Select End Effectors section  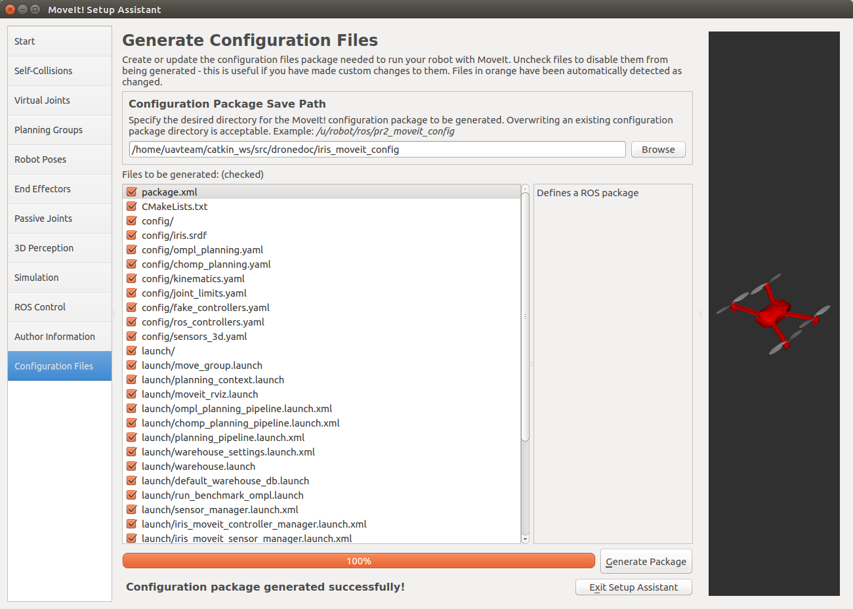pos(60,189)
